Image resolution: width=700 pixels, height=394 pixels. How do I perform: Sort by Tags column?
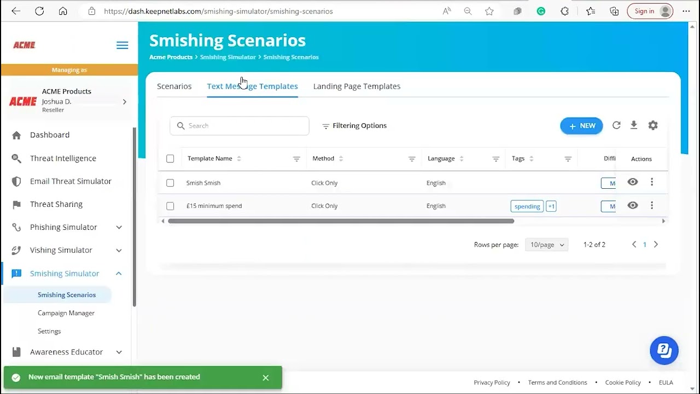pyautogui.click(x=531, y=159)
